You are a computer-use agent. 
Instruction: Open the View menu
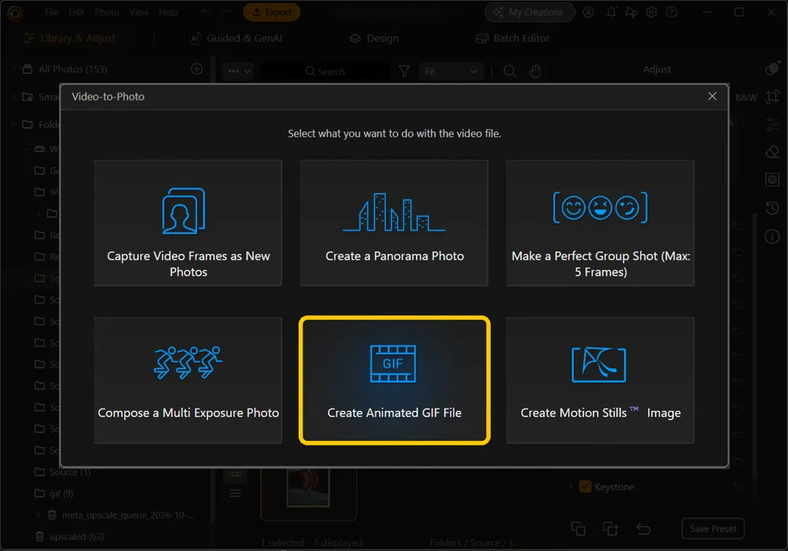(x=139, y=12)
